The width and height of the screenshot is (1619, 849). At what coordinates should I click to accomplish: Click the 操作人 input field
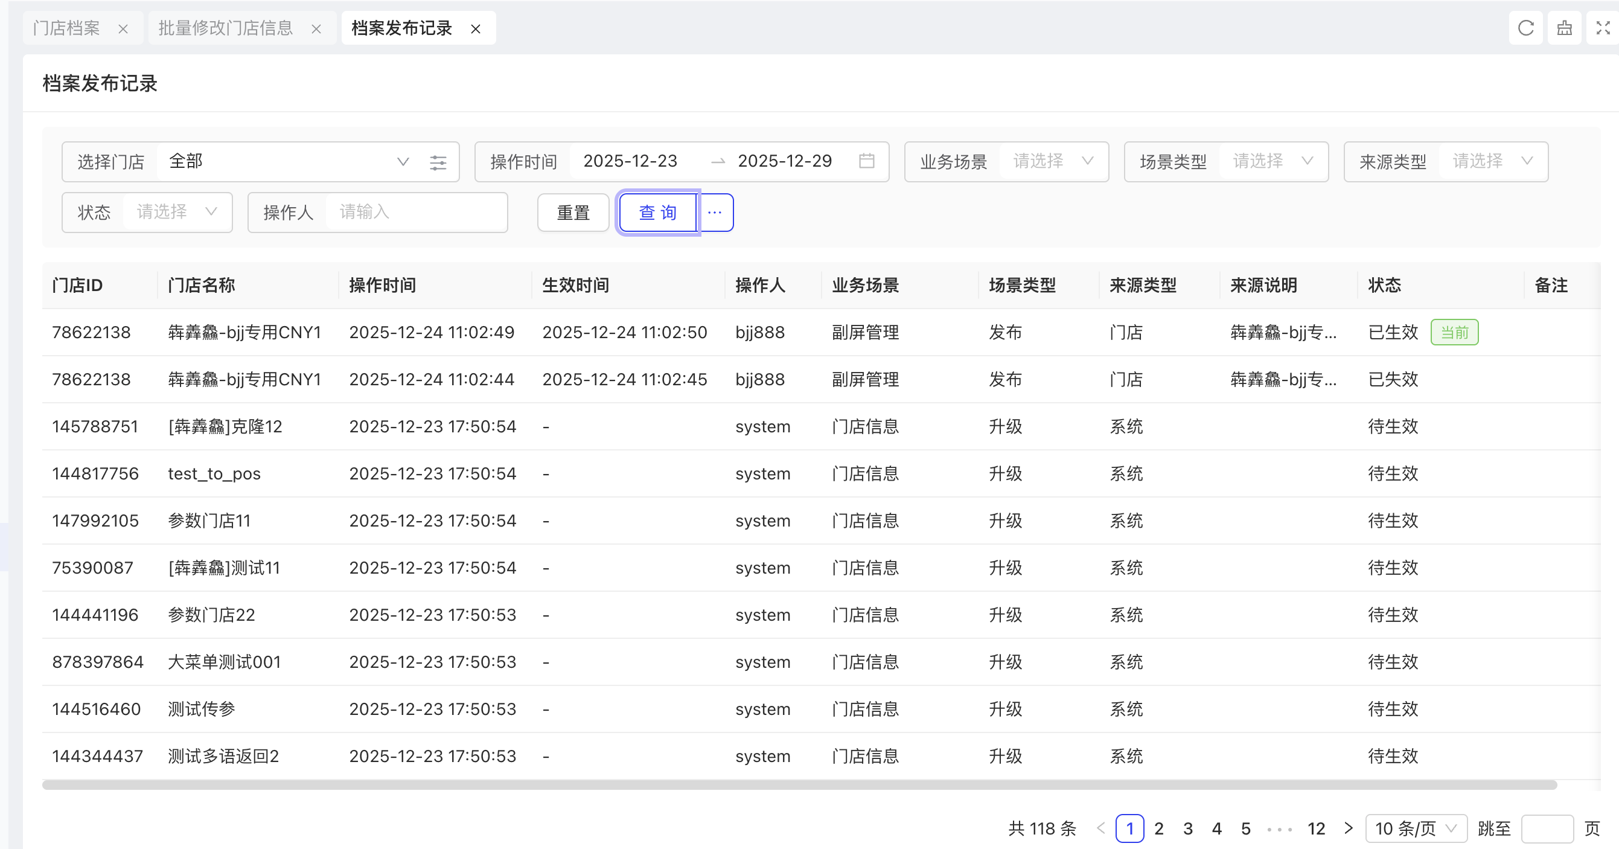coord(415,213)
